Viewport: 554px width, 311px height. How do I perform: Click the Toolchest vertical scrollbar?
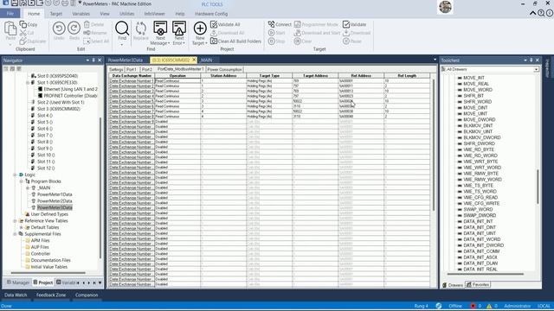pyautogui.click(x=538, y=187)
